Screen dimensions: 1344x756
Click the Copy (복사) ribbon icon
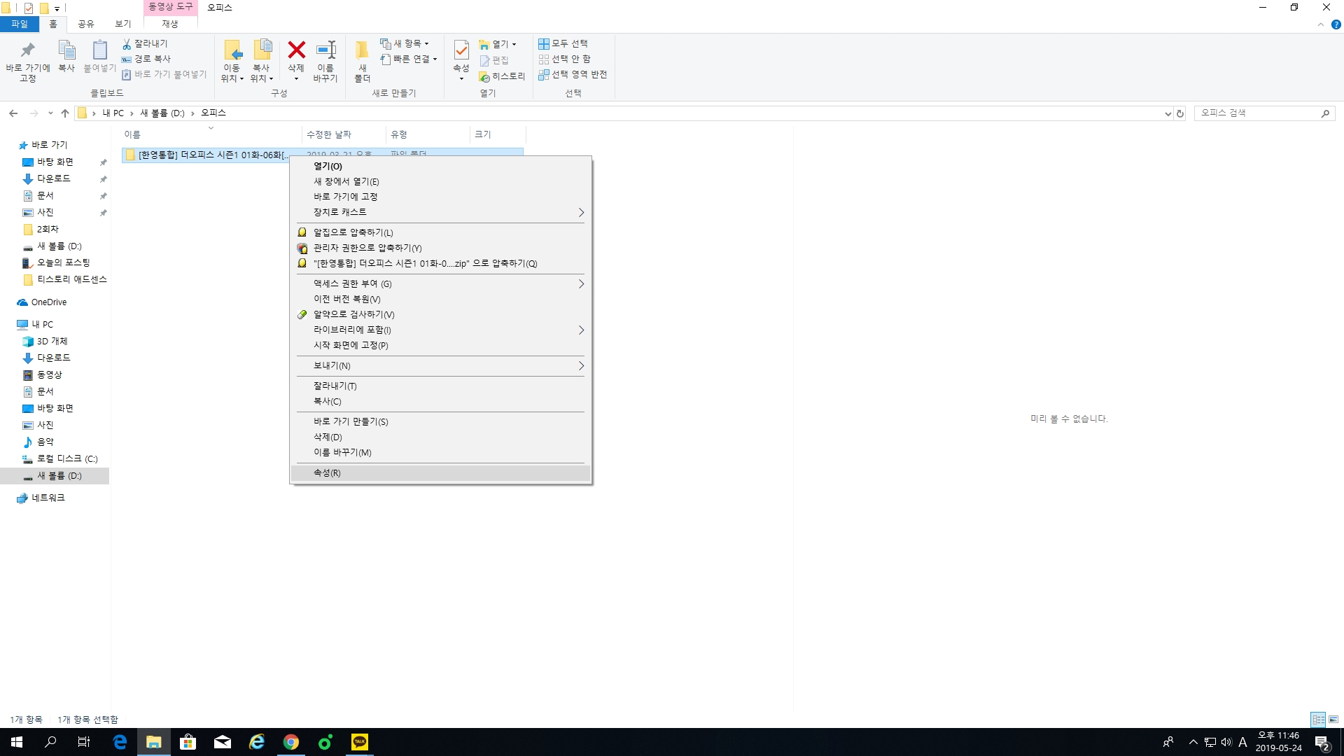pos(66,51)
